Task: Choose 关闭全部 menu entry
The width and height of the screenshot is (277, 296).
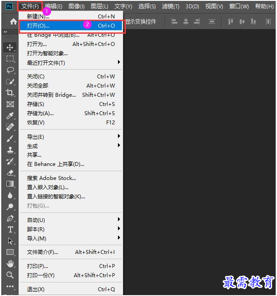Action: coord(71,86)
